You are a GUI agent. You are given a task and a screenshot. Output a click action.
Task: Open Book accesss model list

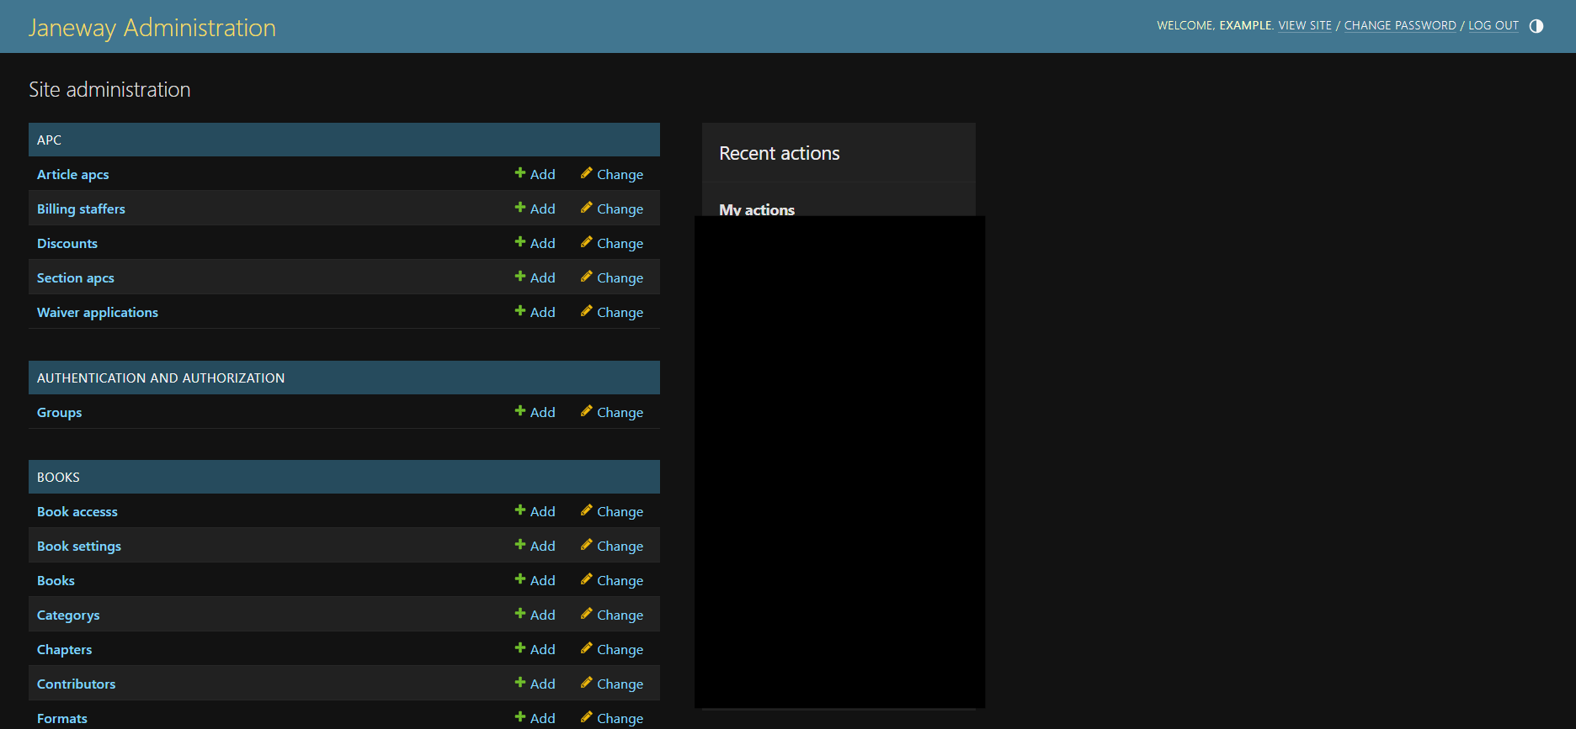click(x=77, y=511)
